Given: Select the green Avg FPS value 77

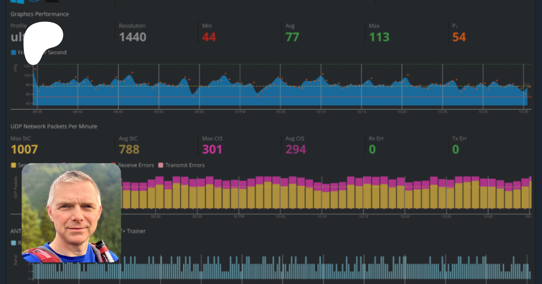Looking at the screenshot, I should tap(292, 37).
